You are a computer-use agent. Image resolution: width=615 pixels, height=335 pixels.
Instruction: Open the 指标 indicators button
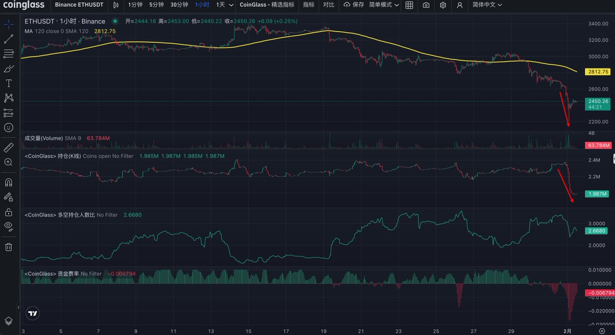(x=308, y=5)
